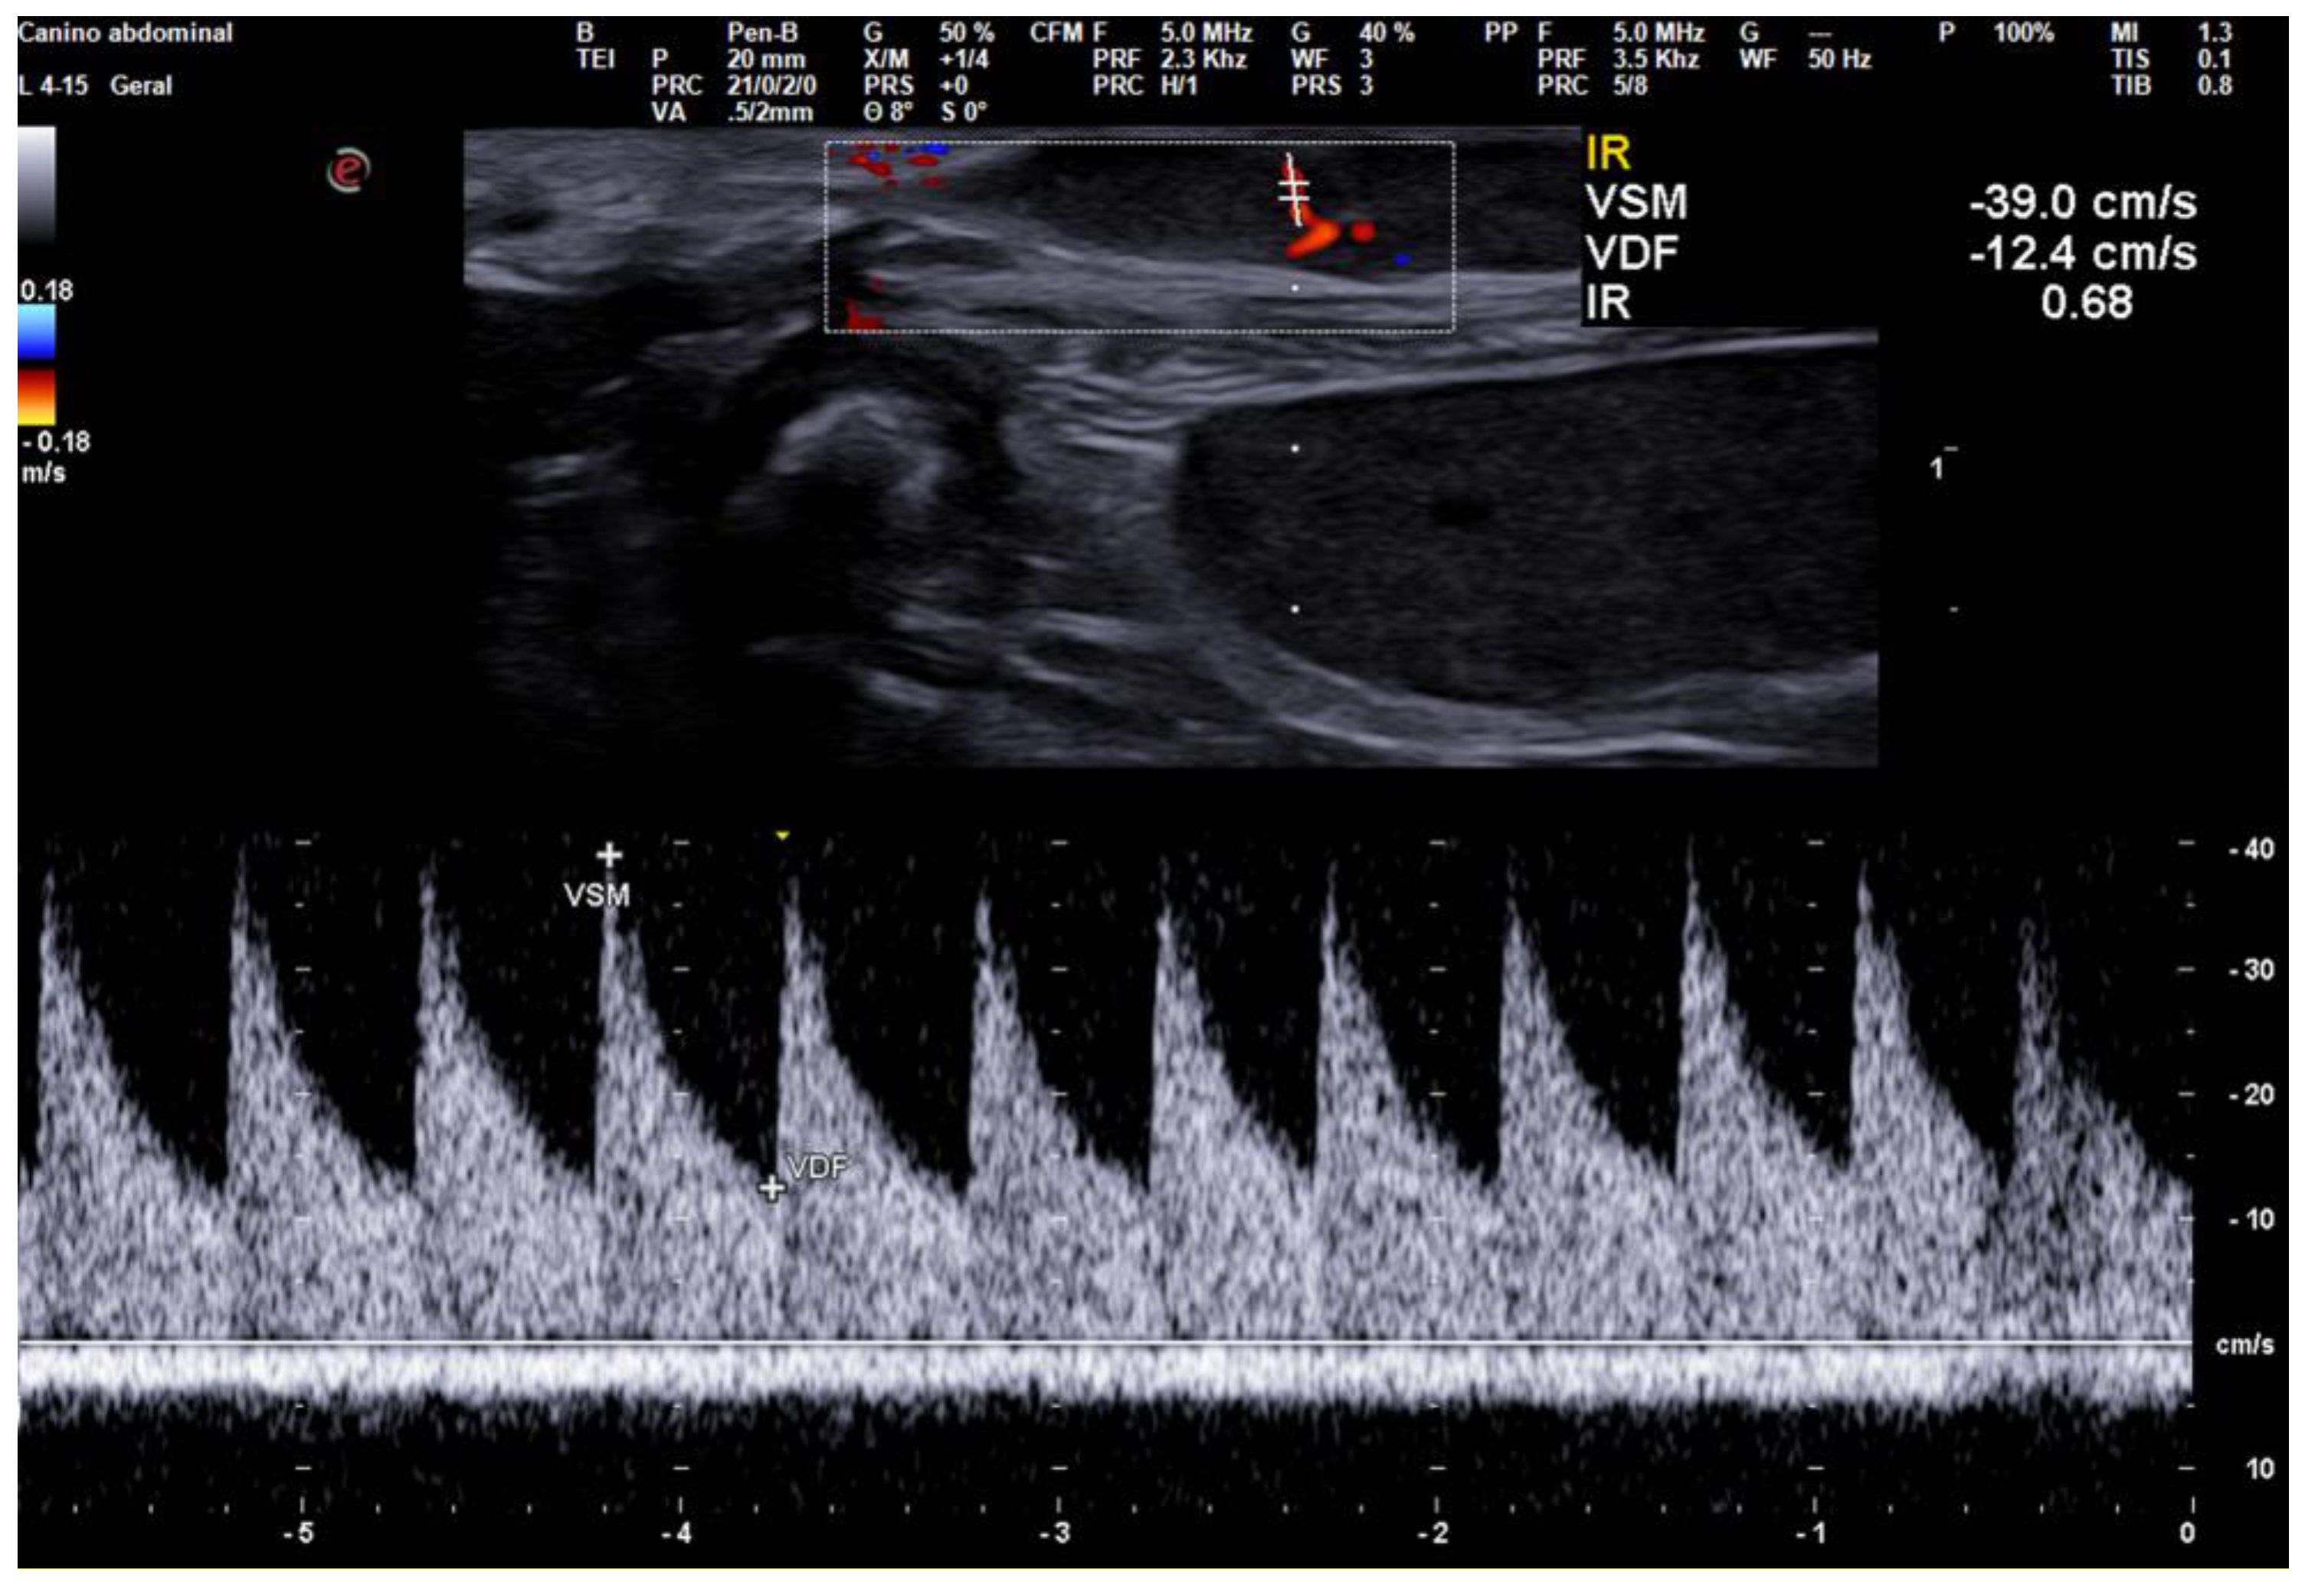Select the VSM -39.0 cm/s value
Image resolution: width=2315 pixels, height=1596 pixels.
tap(2083, 203)
